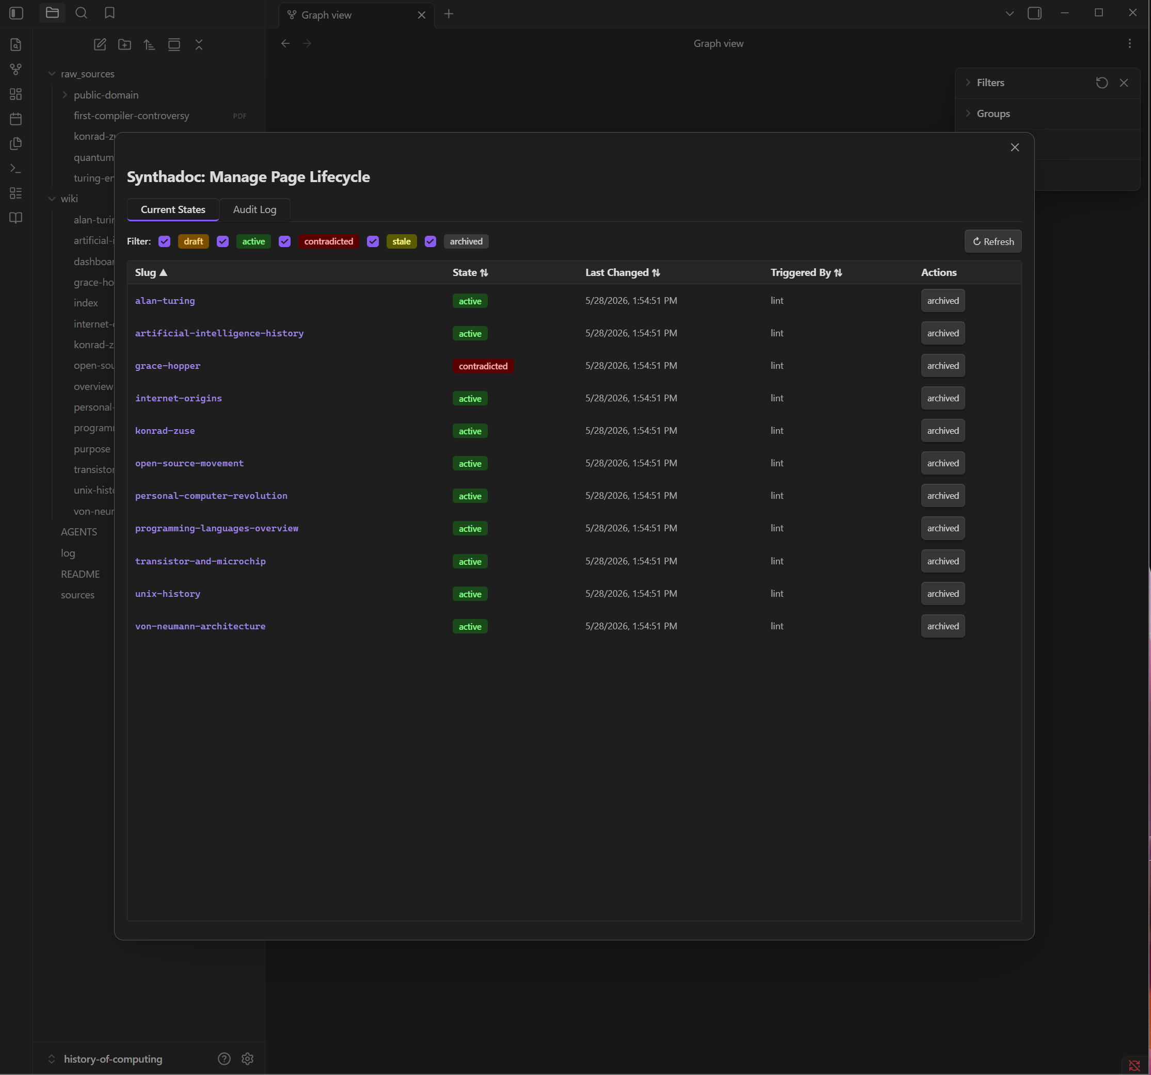
Task: Open quick switcher ribbon icon
Action: 15,44
